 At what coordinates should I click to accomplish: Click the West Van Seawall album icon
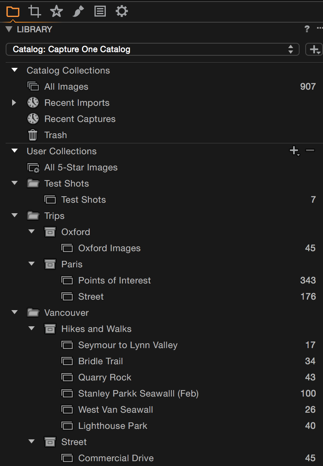pos(67,409)
